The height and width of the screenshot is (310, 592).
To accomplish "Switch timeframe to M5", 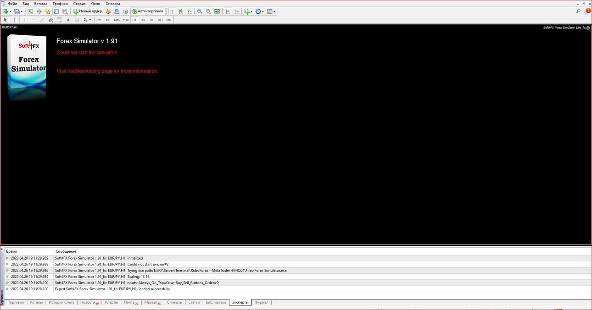I will pos(108,20).
